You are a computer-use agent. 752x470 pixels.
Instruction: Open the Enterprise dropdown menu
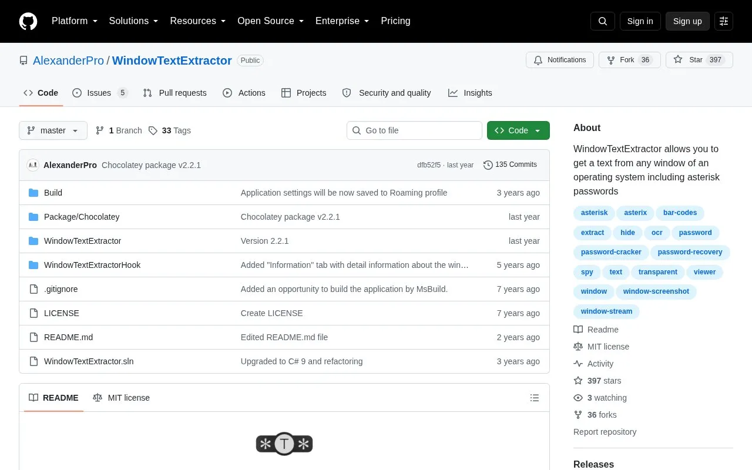(343, 21)
